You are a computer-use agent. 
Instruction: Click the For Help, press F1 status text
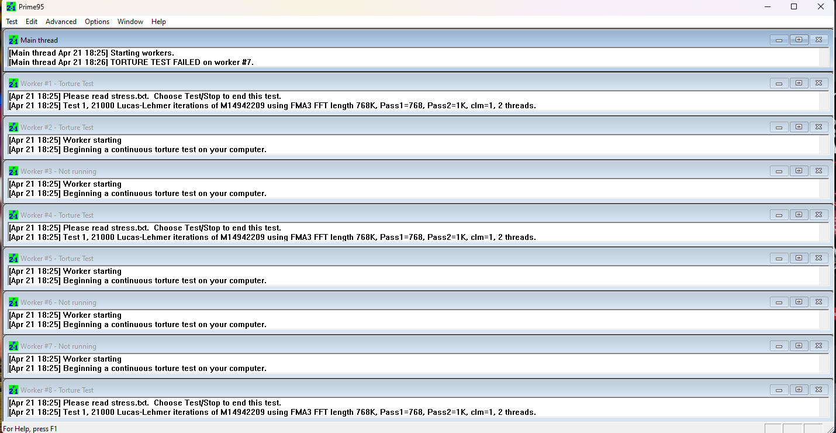point(30,429)
